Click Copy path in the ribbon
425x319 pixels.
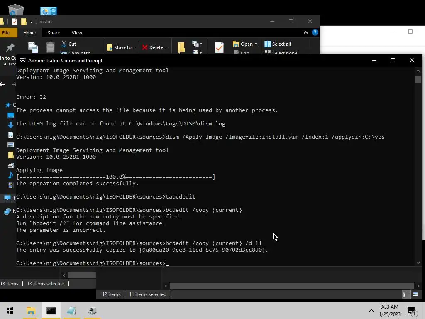[x=76, y=53]
